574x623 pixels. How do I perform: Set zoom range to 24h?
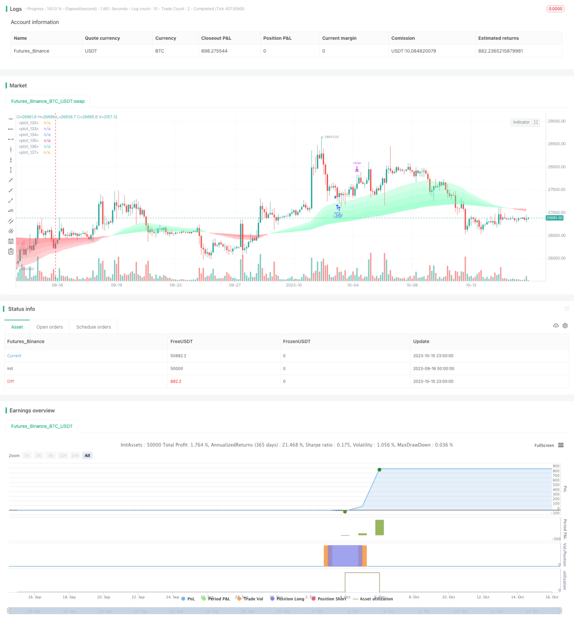[x=75, y=456]
